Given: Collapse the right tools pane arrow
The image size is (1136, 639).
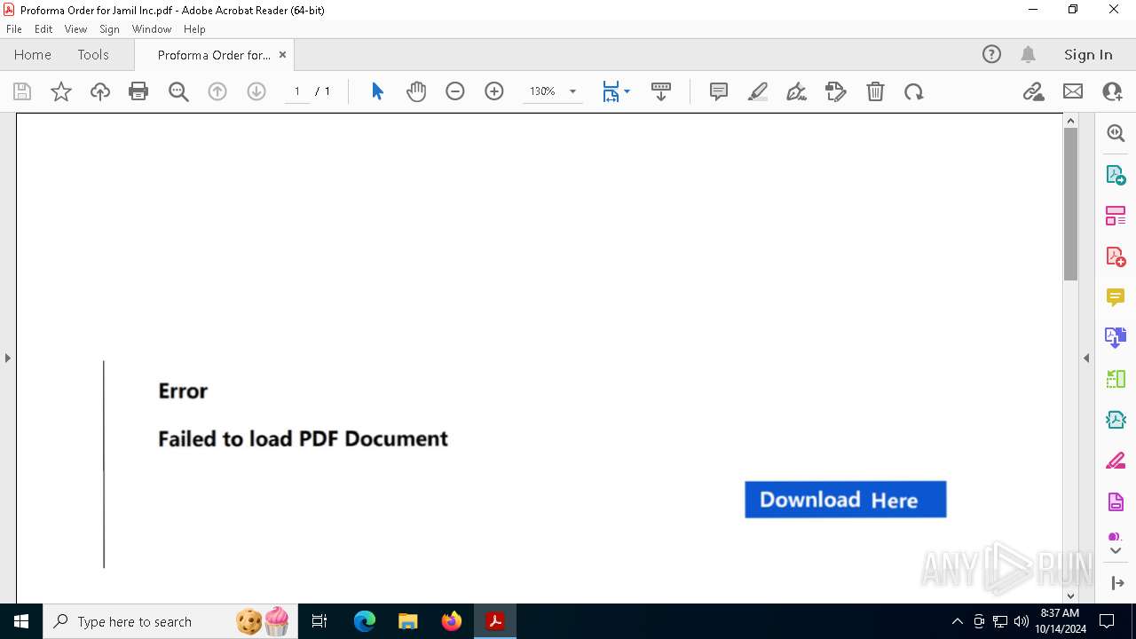Looking at the screenshot, I should [x=1086, y=358].
